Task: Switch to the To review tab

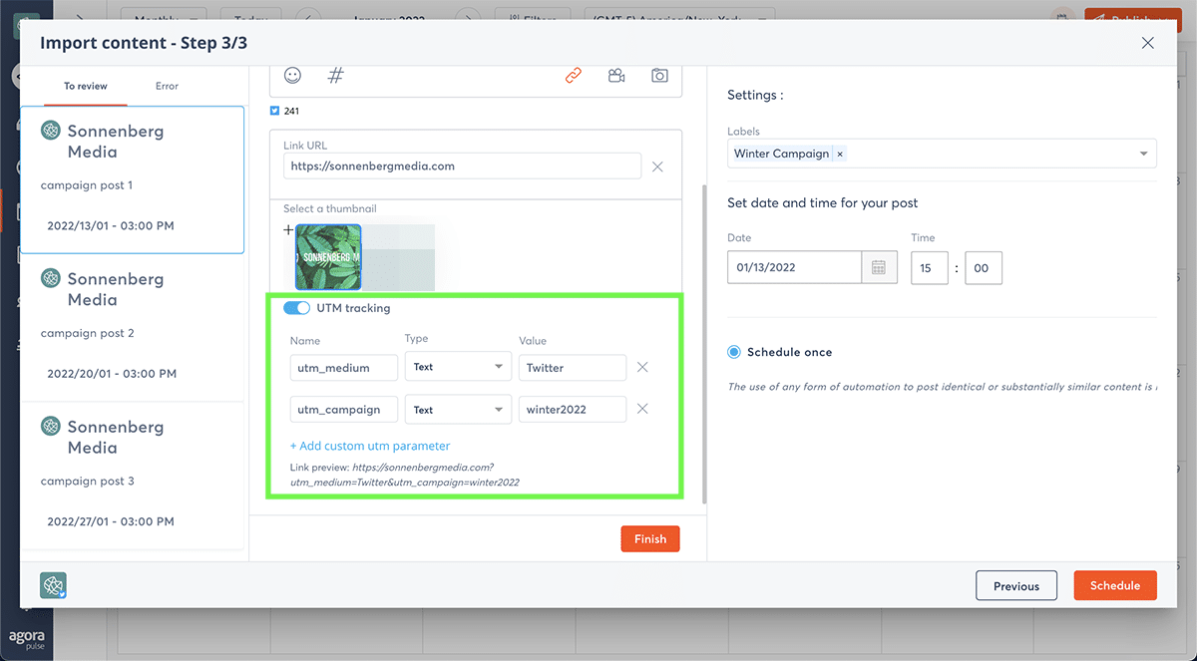Action: tap(86, 86)
